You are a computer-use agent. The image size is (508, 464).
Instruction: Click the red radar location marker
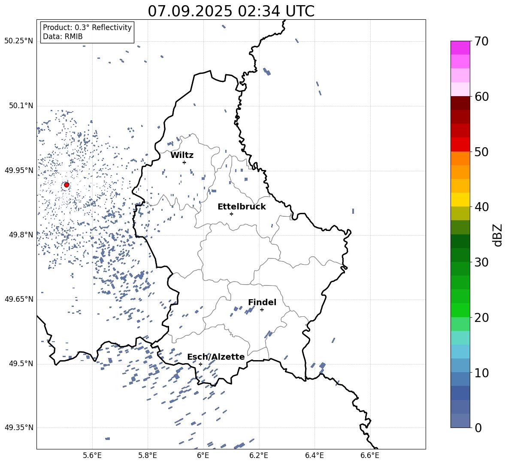[67, 185]
